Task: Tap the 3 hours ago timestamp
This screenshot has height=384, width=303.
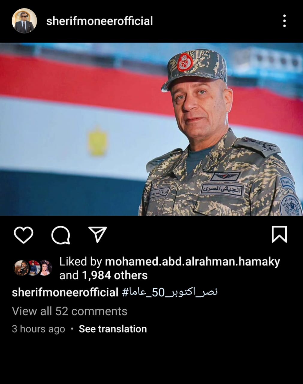Action: [x=38, y=329]
